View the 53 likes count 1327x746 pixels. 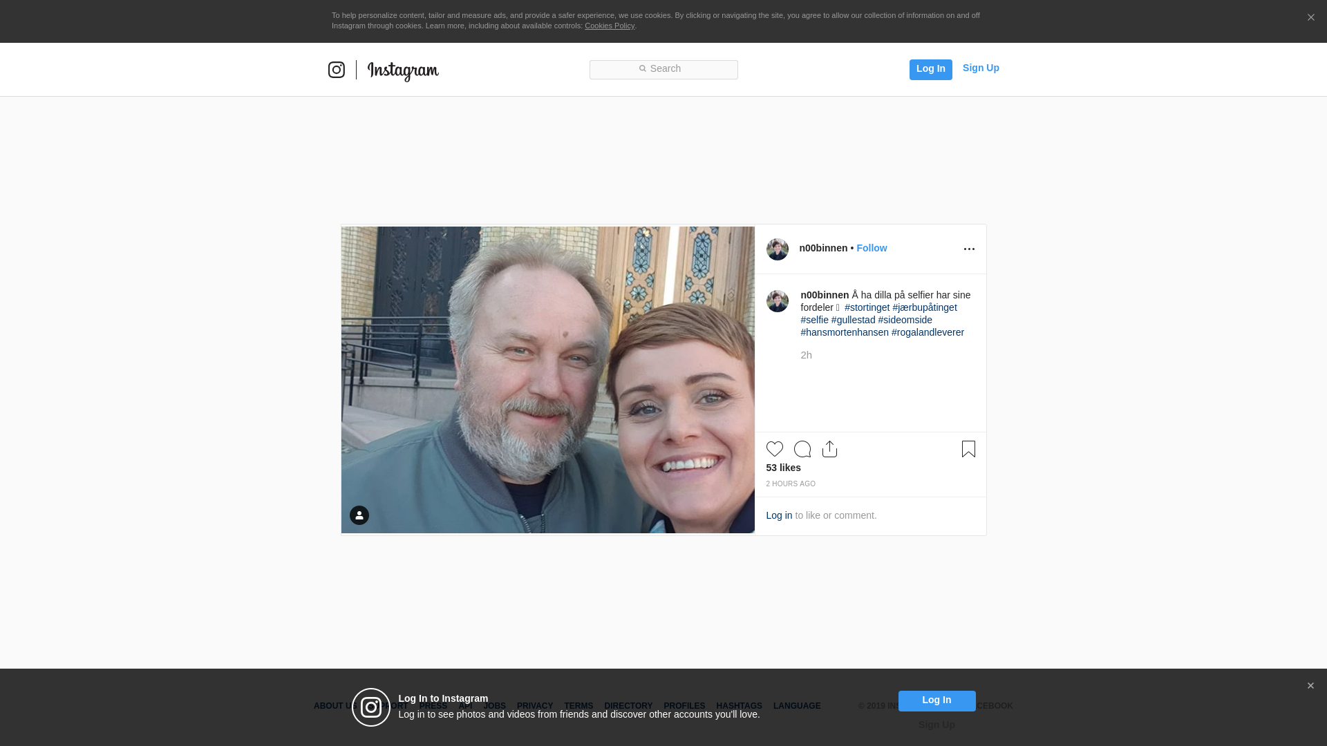784,468
